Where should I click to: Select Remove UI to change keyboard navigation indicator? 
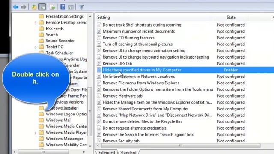[156, 57]
